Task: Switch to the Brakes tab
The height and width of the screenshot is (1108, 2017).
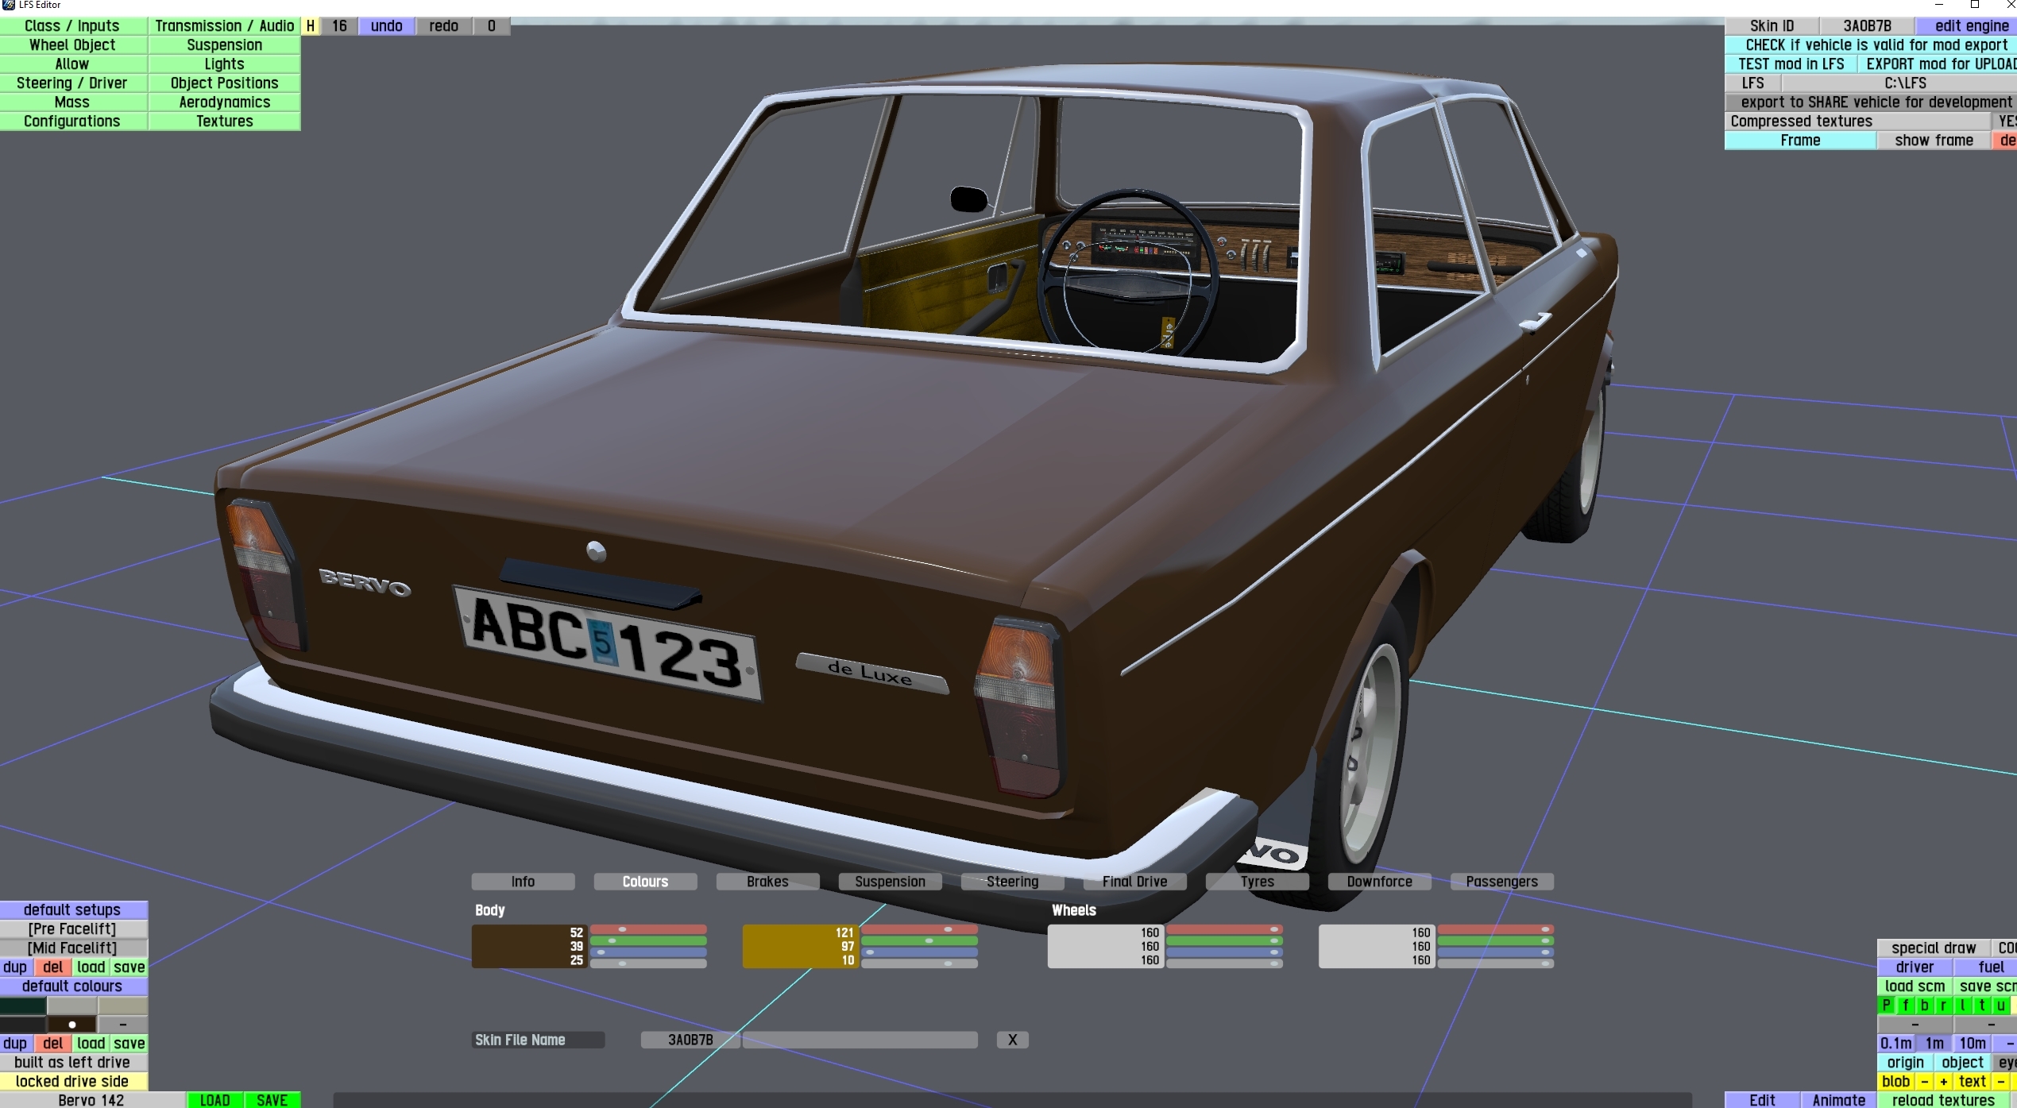Action: coord(767,882)
